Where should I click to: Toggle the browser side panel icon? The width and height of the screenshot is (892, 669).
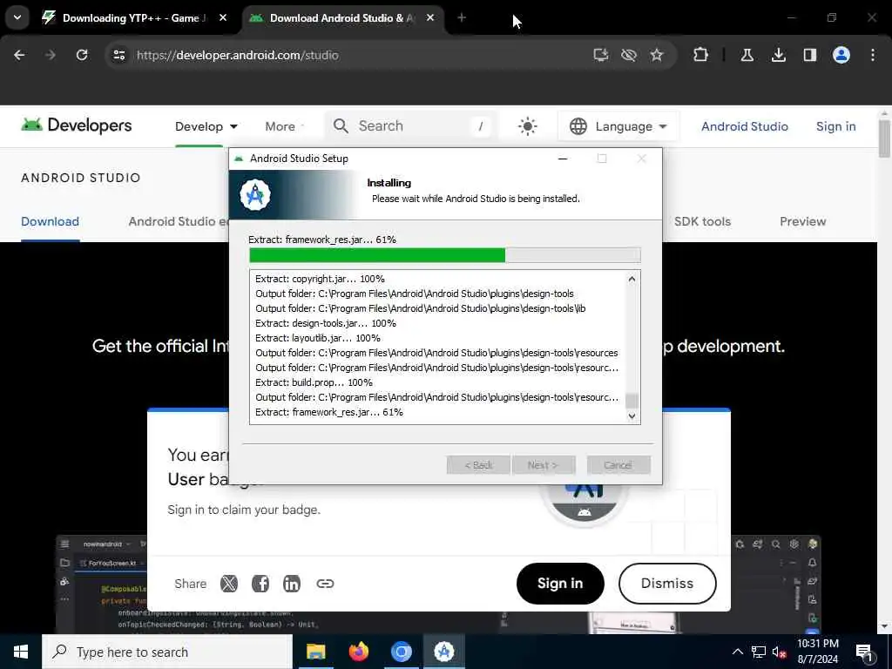click(x=810, y=55)
